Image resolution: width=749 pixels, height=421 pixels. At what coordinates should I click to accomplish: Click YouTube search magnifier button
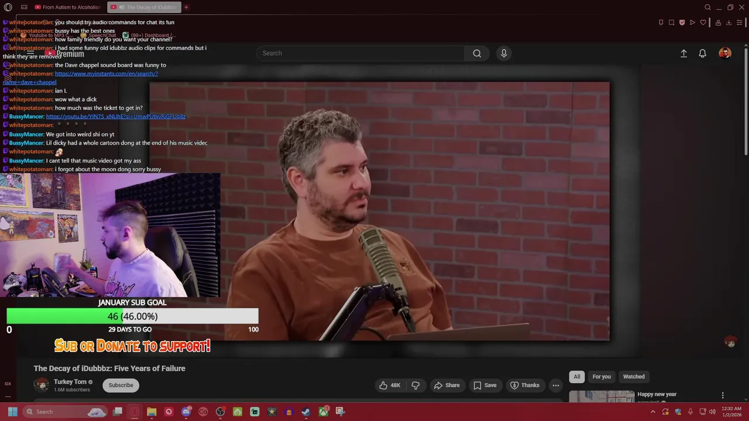(477, 53)
